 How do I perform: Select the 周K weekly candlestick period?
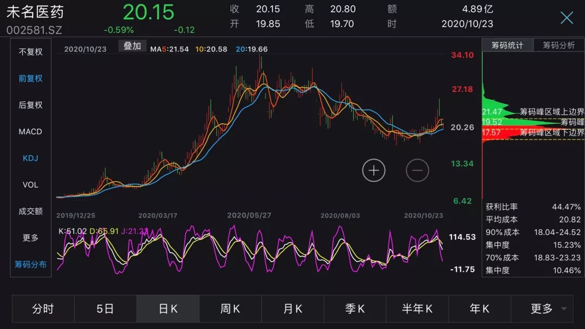pyautogui.click(x=230, y=309)
